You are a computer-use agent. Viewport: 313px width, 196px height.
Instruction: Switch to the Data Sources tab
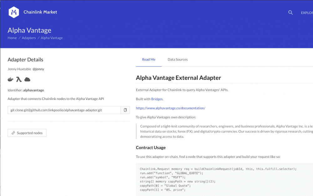coord(177,59)
